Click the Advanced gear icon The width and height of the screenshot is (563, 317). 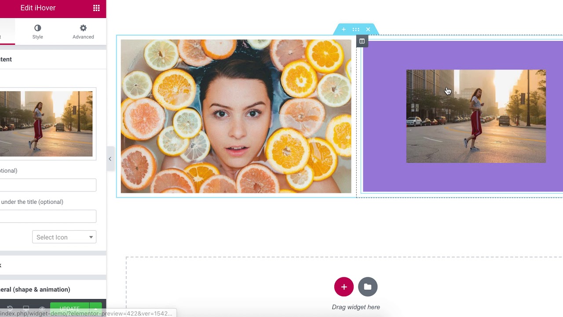[x=83, y=28]
